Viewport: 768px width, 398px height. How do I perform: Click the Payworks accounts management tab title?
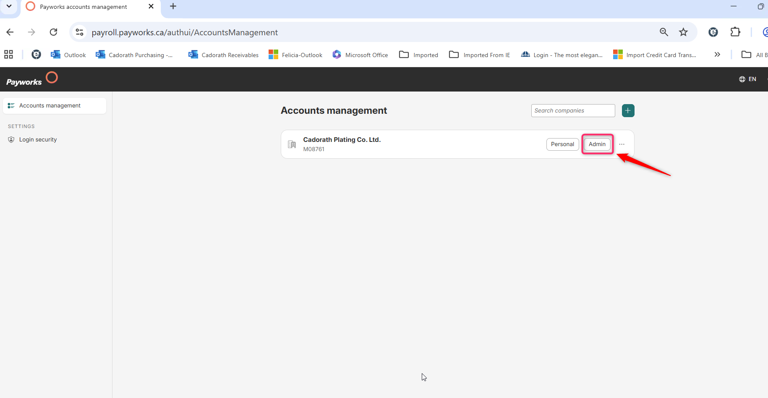click(84, 7)
